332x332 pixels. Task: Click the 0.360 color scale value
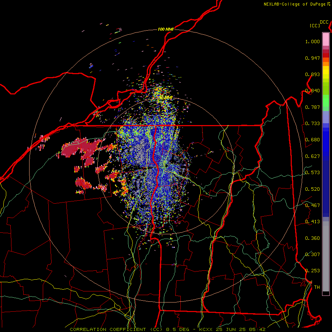pyautogui.click(x=312, y=238)
